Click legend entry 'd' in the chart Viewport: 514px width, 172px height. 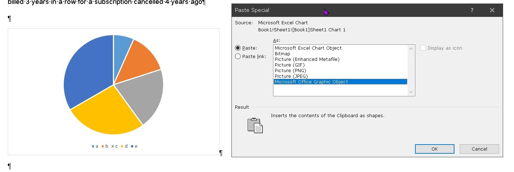(x=126, y=146)
